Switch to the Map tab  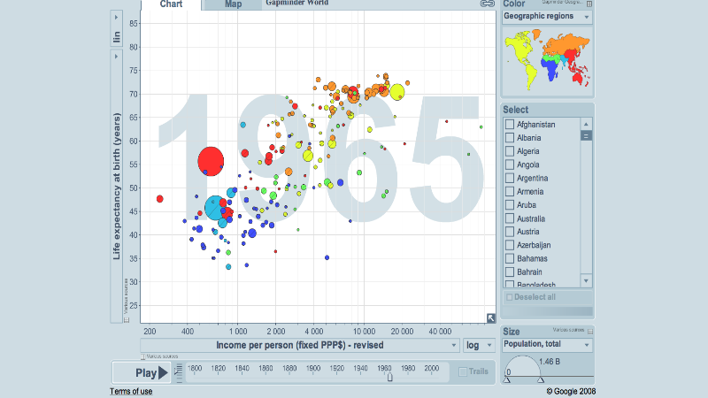click(x=233, y=4)
